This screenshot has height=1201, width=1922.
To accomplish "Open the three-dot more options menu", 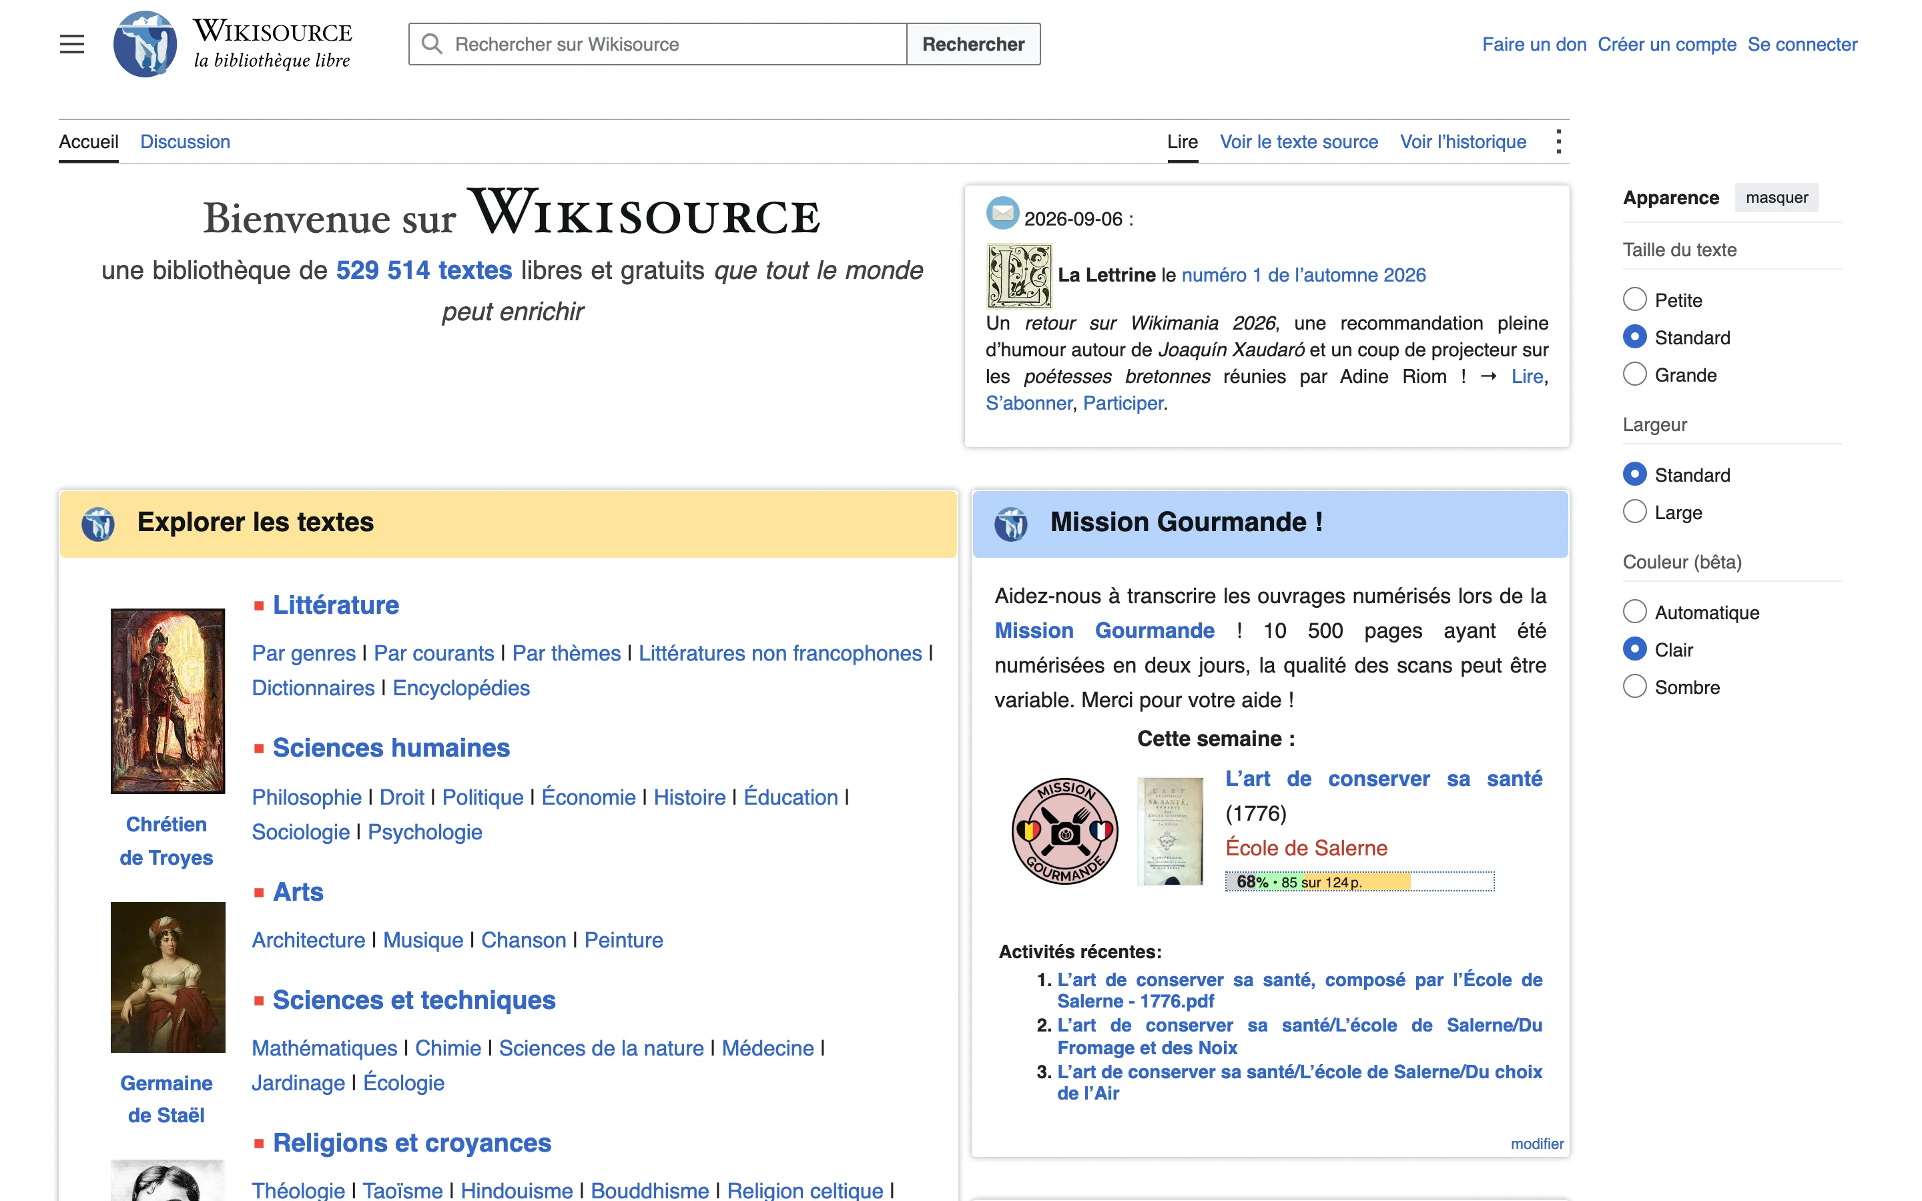I will pyautogui.click(x=1558, y=141).
